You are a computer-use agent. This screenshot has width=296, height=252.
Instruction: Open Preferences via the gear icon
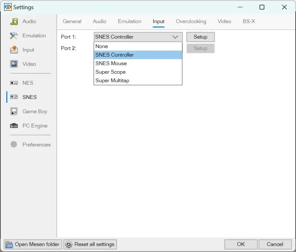[x=14, y=144]
